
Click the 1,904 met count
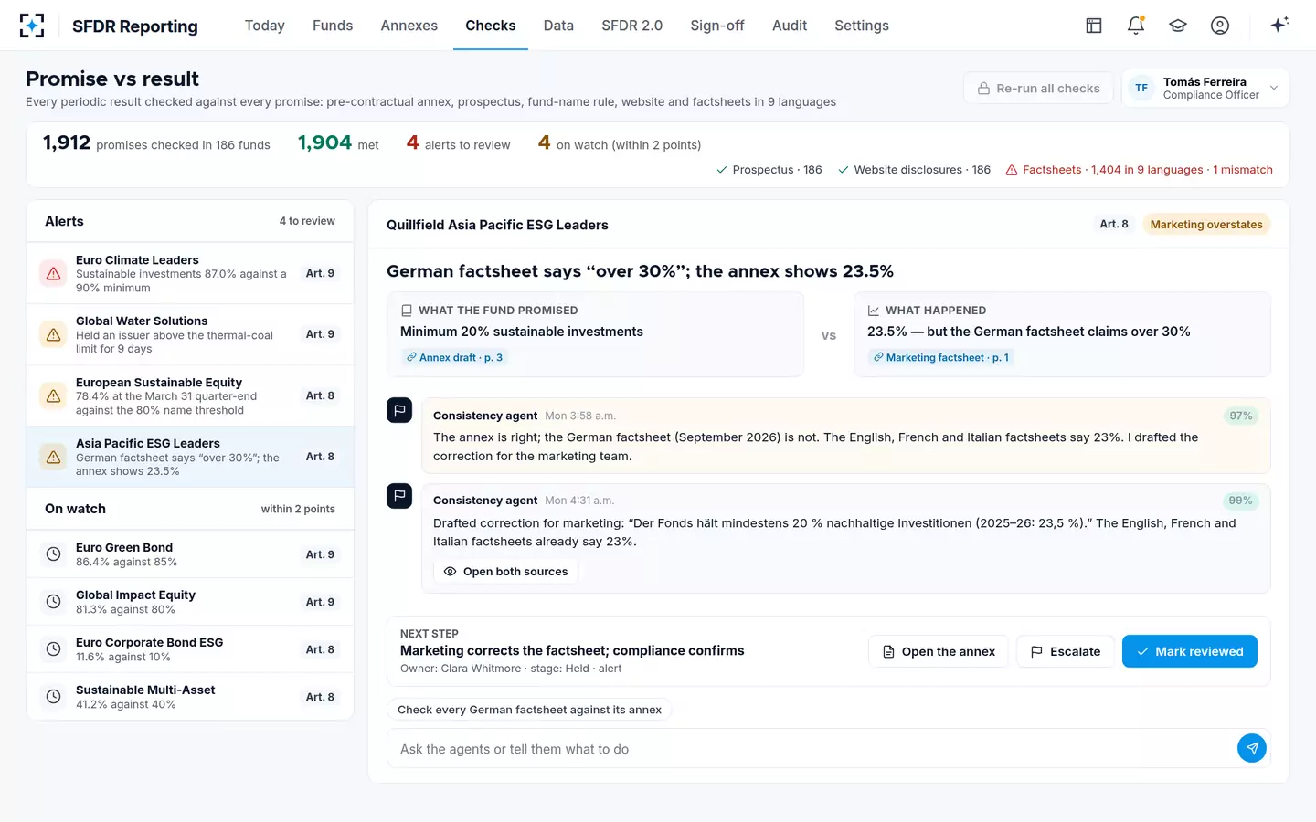pyautogui.click(x=338, y=143)
